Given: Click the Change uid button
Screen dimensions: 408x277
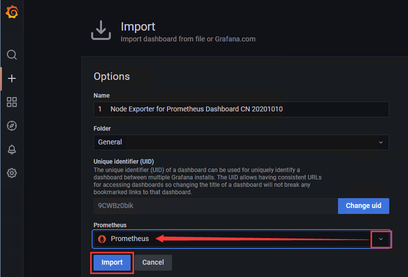Looking at the screenshot, I should 363,206.
